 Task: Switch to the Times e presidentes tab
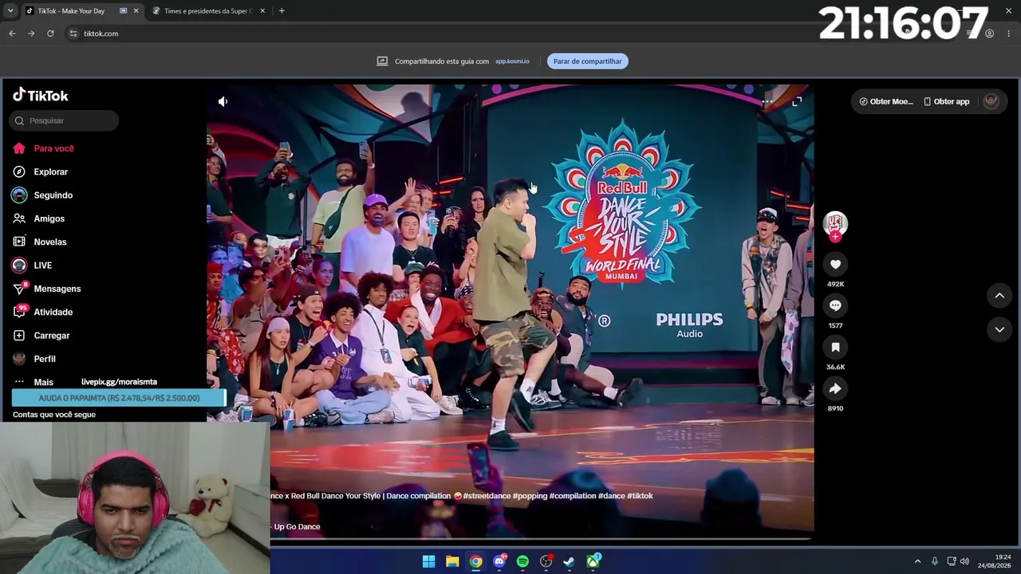click(207, 11)
